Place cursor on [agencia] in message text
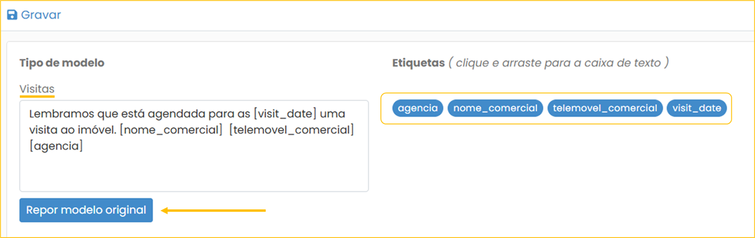755x238 pixels. (x=56, y=147)
